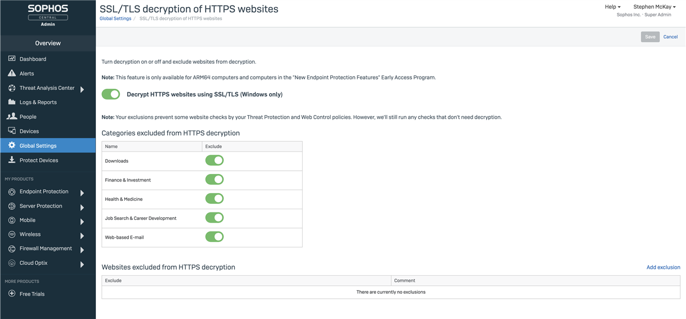686x319 pixels.
Task: Click the Wireless product icon
Action: (12, 234)
